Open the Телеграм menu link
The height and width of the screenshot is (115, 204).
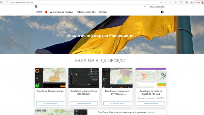[103, 12]
